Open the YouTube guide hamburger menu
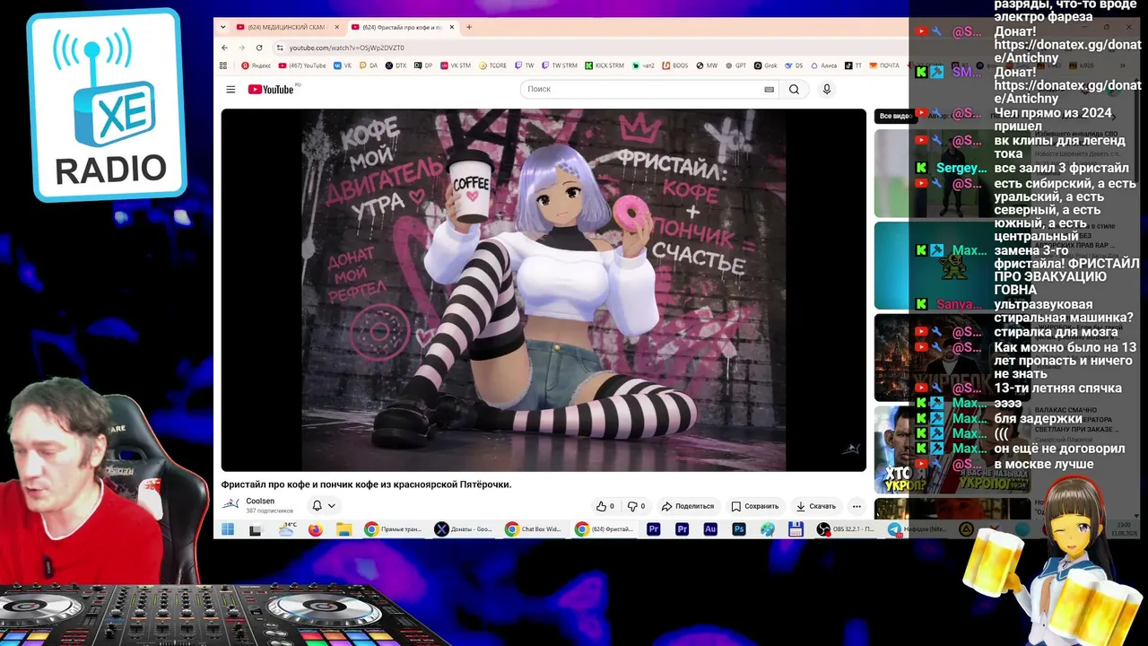The height and width of the screenshot is (646, 1148). pos(230,90)
